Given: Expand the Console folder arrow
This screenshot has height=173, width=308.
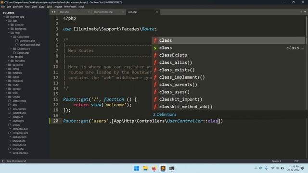Looking at the screenshot, I should click(x=9, y=25).
